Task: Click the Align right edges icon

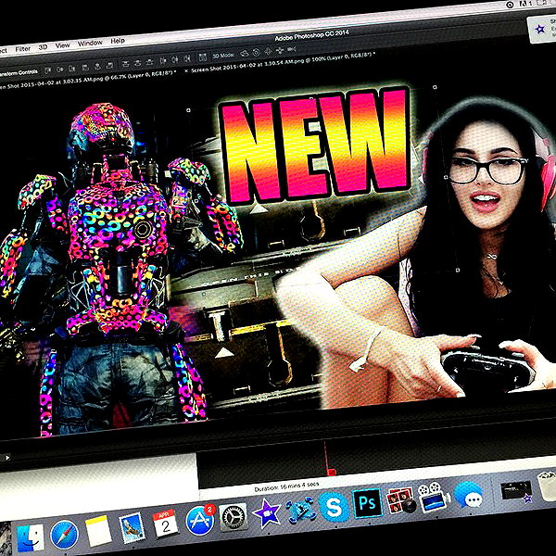Action: click(x=110, y=66)
